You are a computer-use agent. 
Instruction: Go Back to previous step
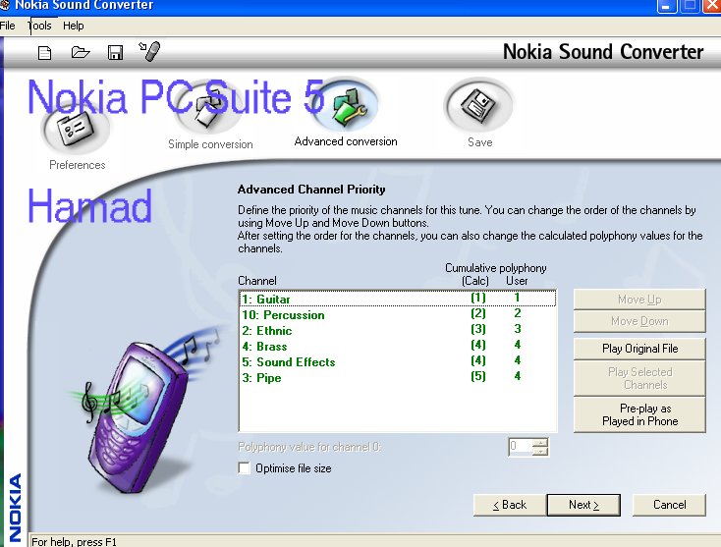click(x=510, y=505)
